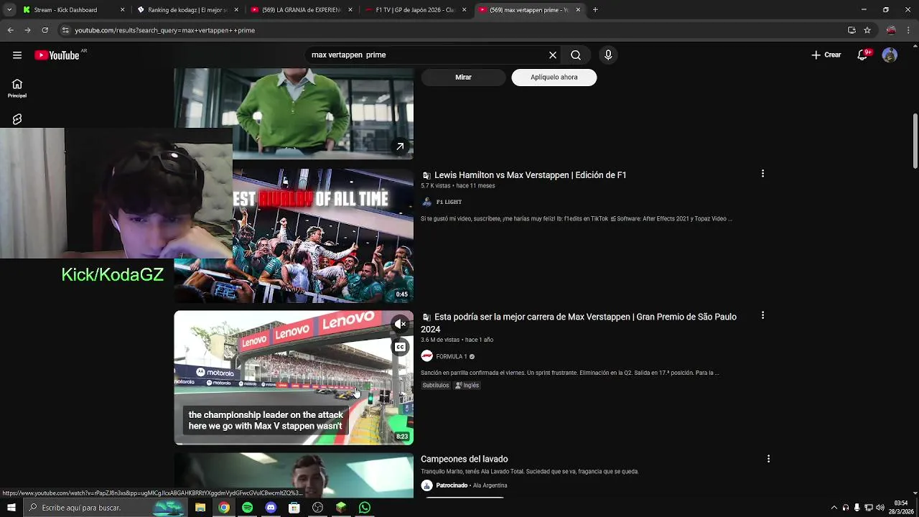Open Discord from the taskbar
Image resolution: width=919 pixels, height=517 pixels.
pos(271,508)
